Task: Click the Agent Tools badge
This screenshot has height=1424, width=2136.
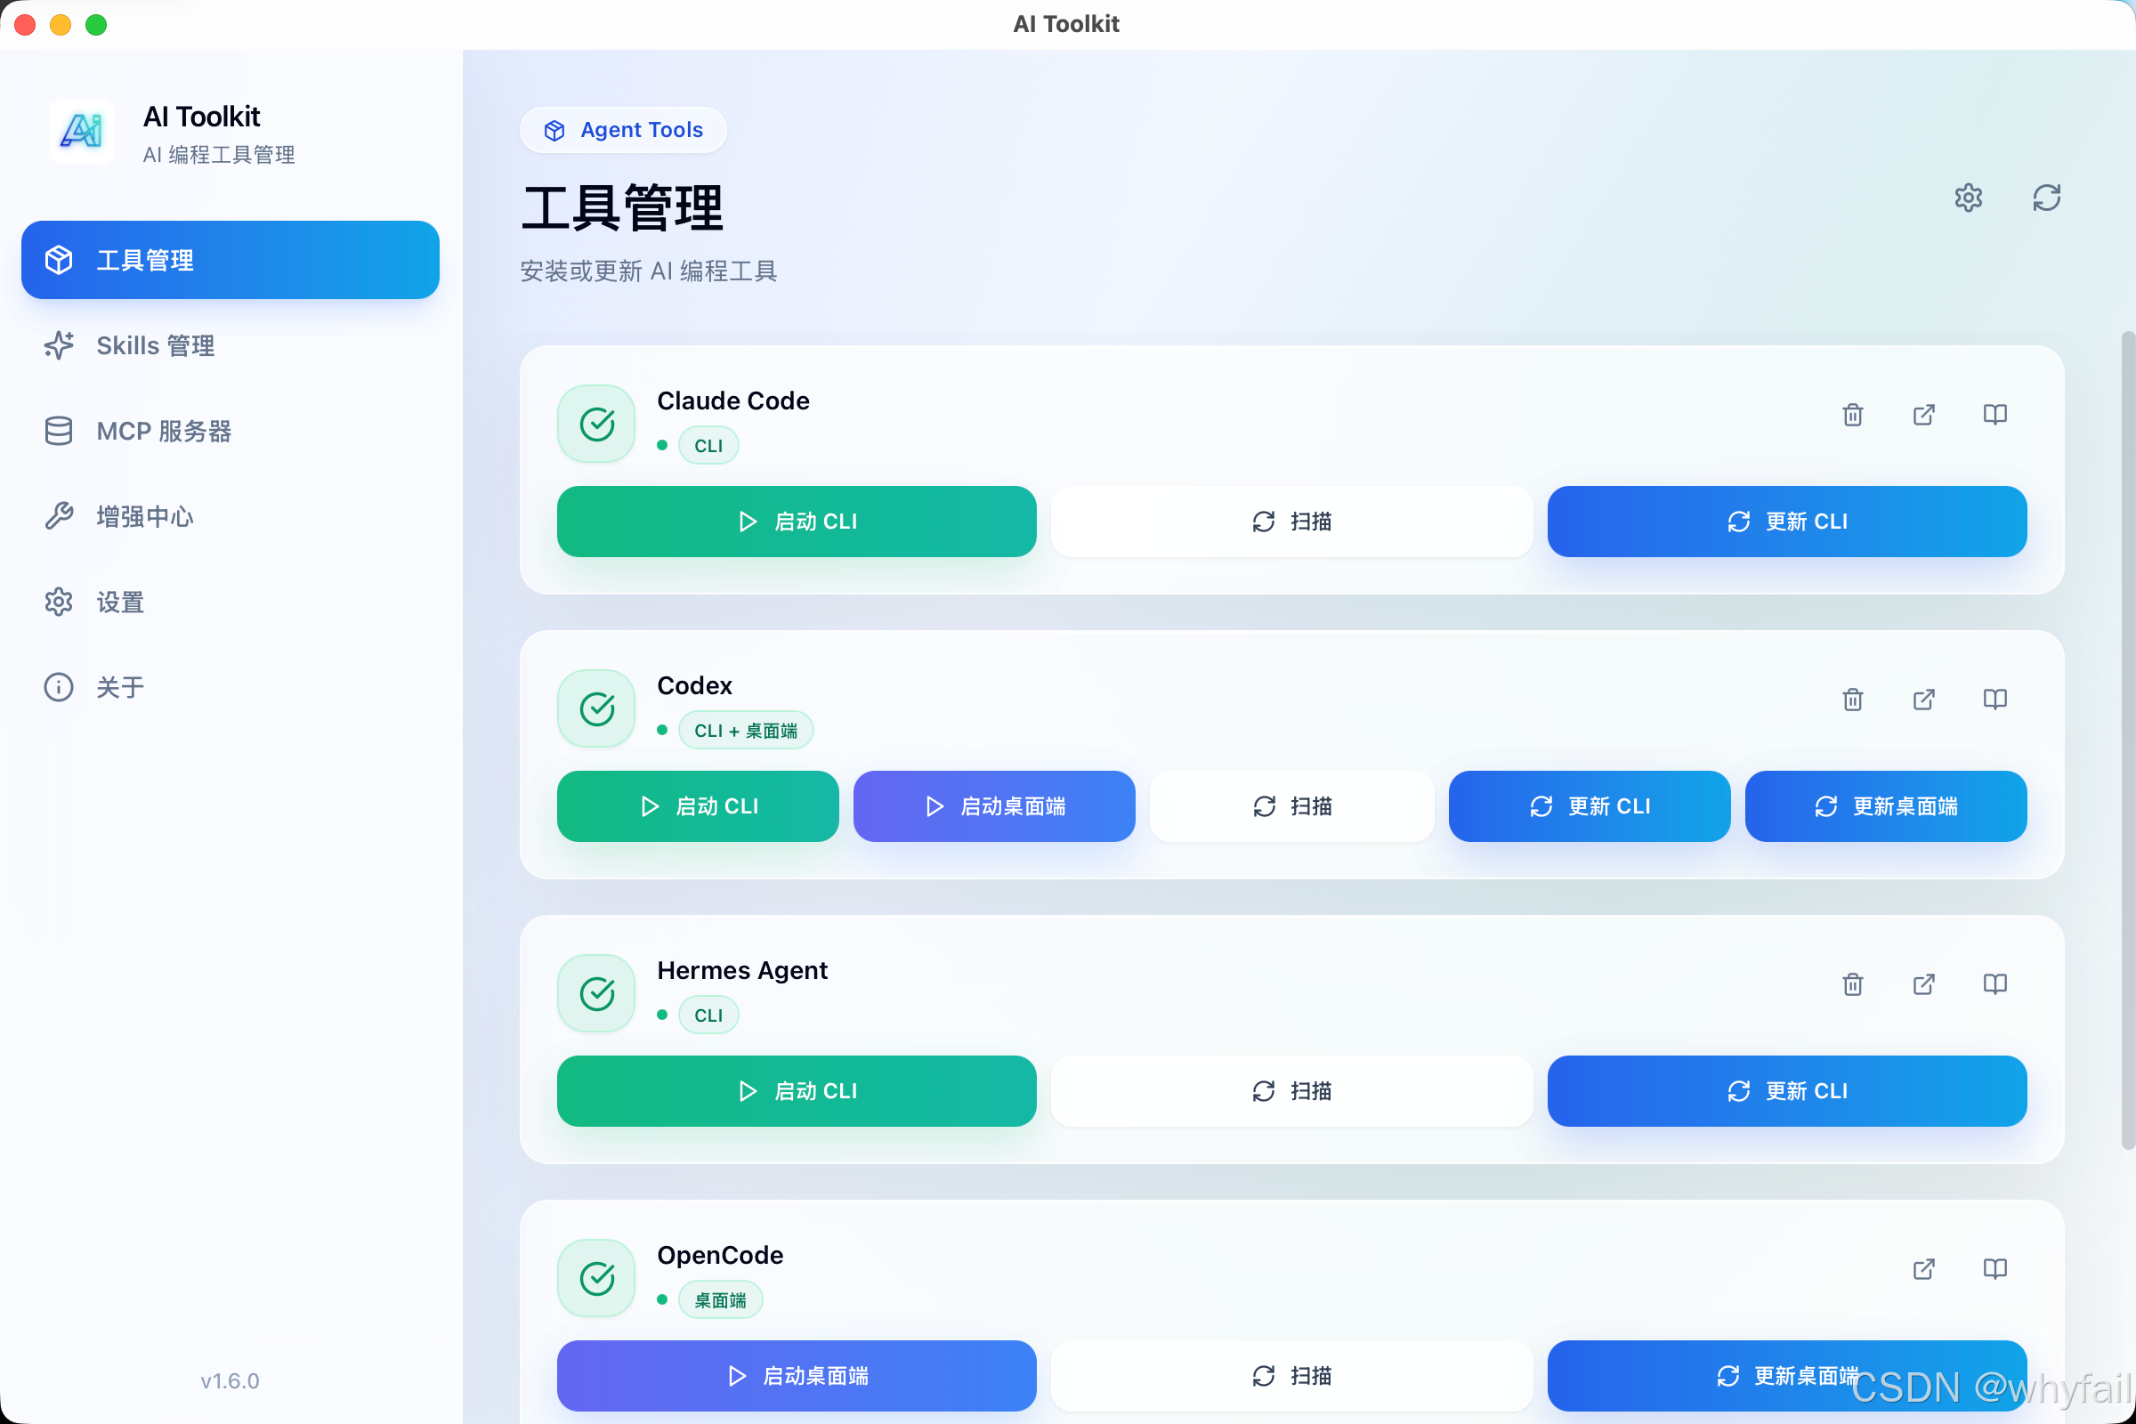Action: (623, 130)
